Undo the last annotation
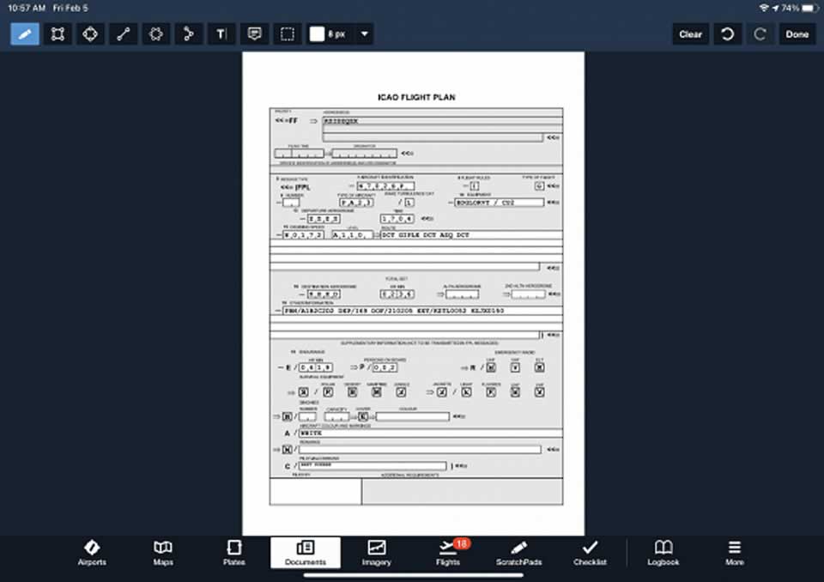824x582 pixels. click(x=727, y=34)
